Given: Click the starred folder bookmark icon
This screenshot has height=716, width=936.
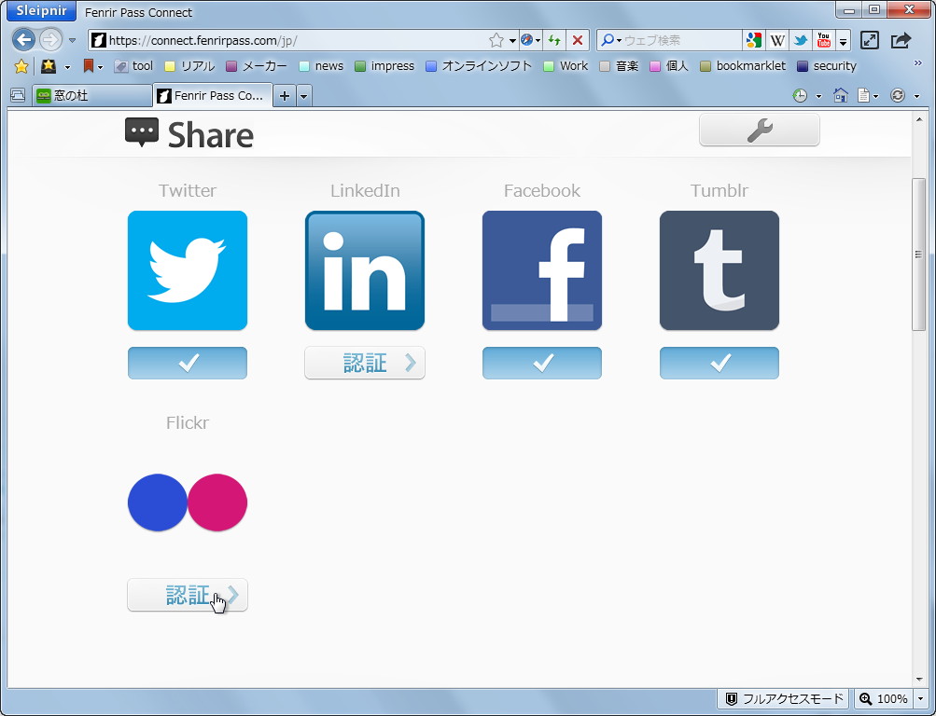Looking at the screenshot, I should point(49,66).
